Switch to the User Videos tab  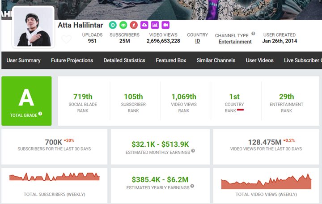259,60
